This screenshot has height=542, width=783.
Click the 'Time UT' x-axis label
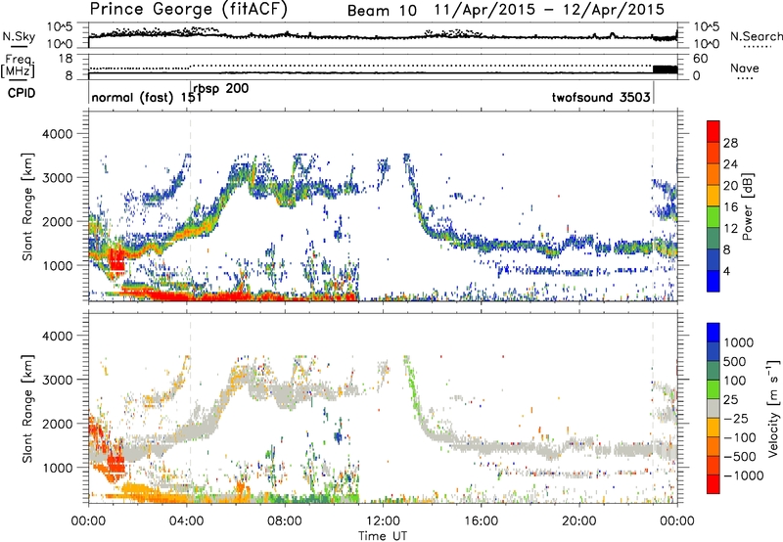coord(383,536)
